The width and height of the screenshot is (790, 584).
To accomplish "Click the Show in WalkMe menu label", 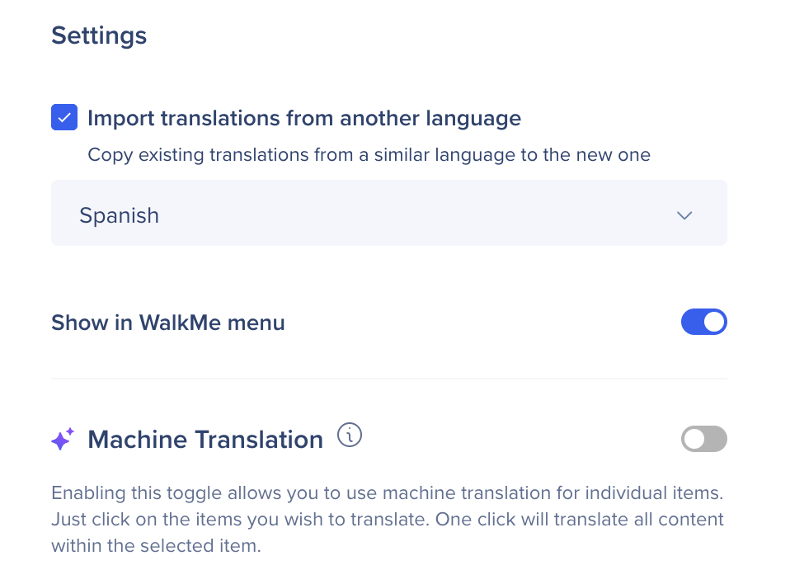I will point(167,323).
